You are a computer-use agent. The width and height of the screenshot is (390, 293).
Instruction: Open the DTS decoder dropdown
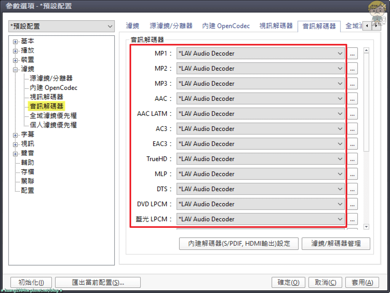pyautogui.click(x=261, y=189)
